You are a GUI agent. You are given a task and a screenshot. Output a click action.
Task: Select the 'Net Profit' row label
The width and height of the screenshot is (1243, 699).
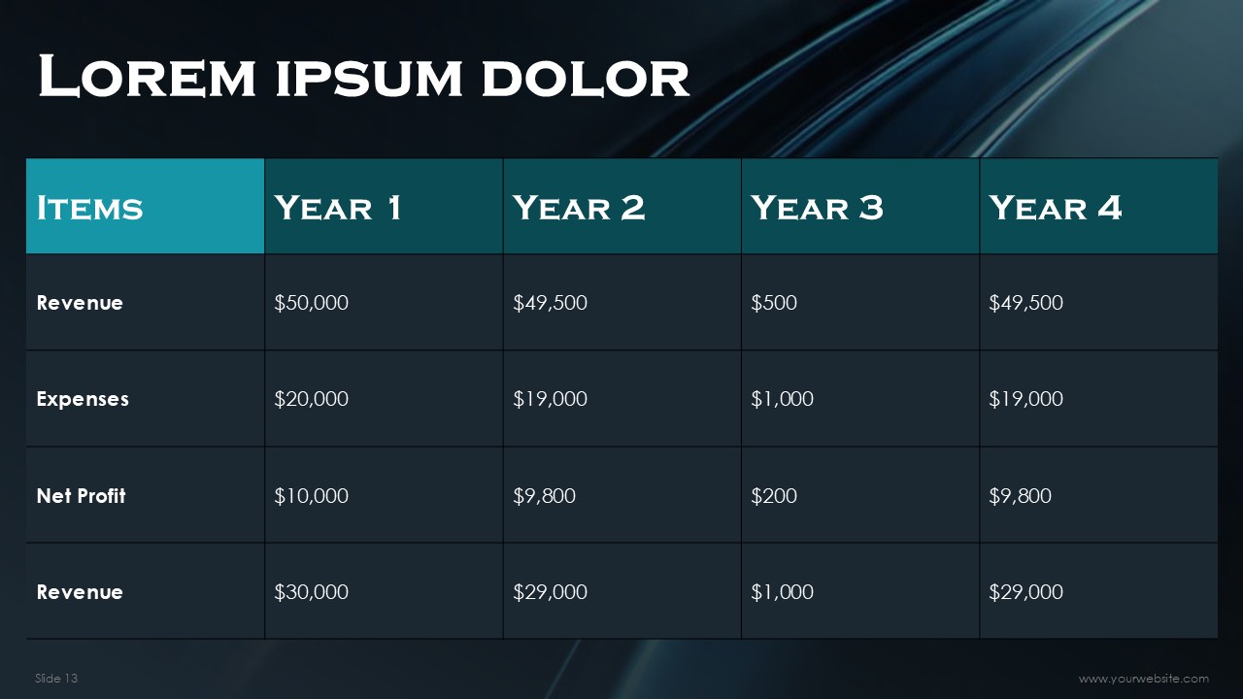point(82,496)
